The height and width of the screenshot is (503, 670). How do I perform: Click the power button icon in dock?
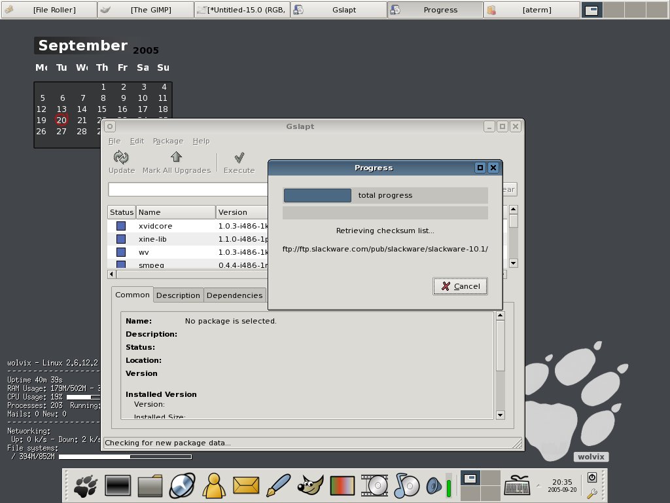tap(591, 477)
